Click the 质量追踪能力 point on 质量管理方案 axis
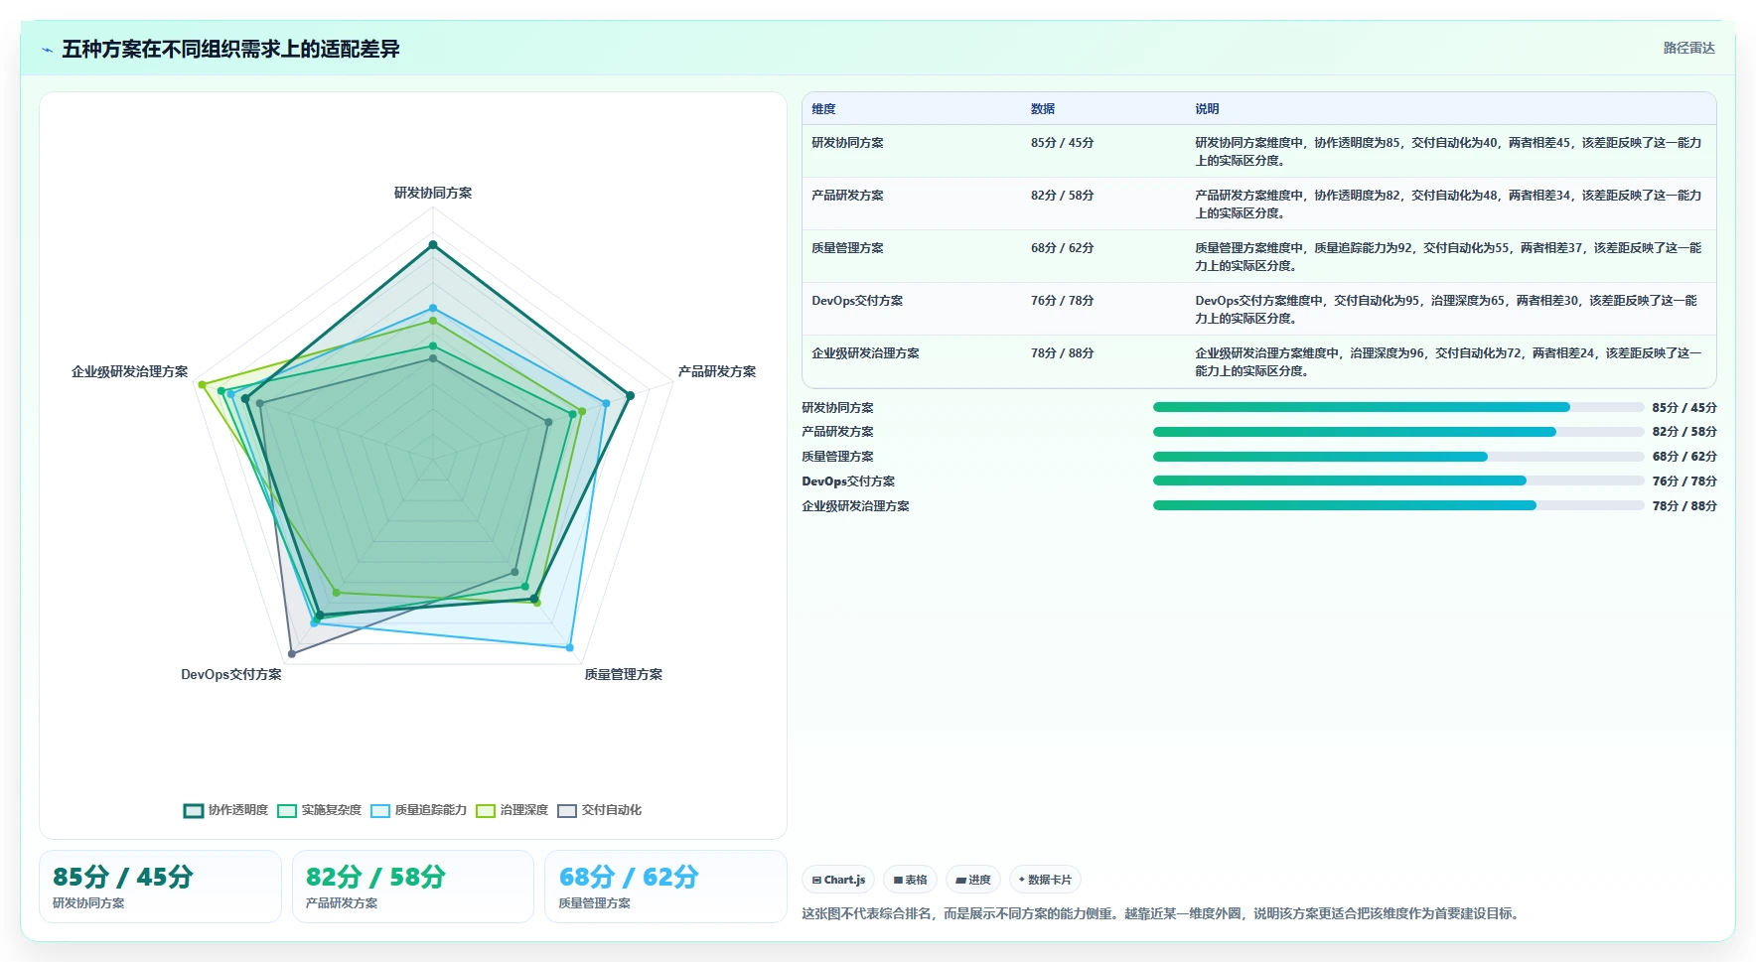 coord(570,647)
